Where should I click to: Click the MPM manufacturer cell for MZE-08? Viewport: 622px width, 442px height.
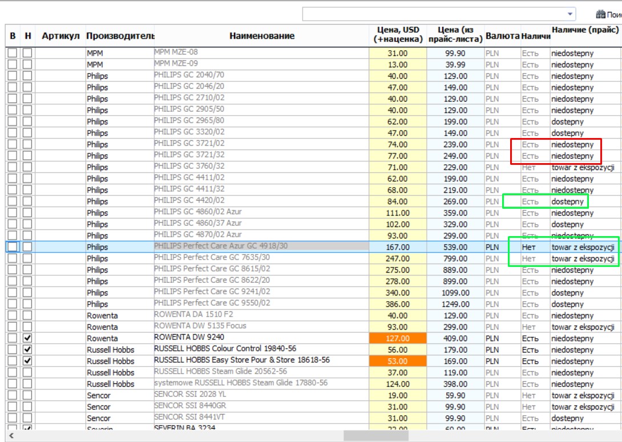point(120,52)
